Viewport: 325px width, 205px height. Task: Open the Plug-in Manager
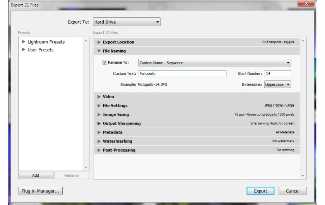pyautogui.click(x=40, y=191)
